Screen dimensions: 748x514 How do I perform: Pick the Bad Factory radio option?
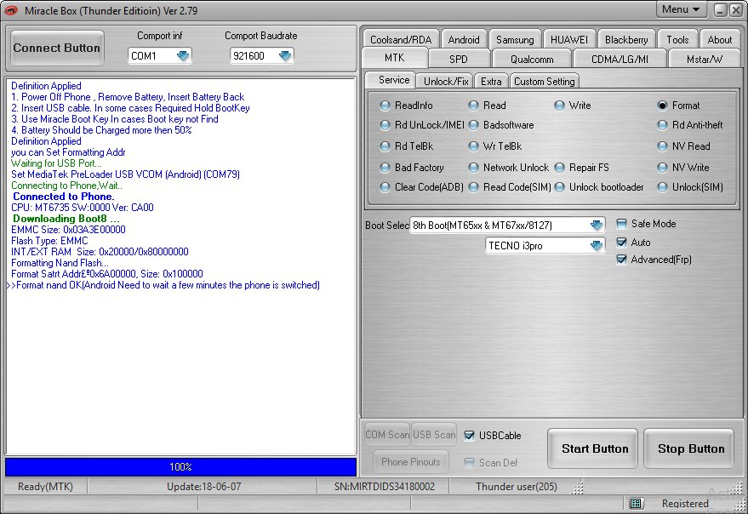(x=385, y=168)
